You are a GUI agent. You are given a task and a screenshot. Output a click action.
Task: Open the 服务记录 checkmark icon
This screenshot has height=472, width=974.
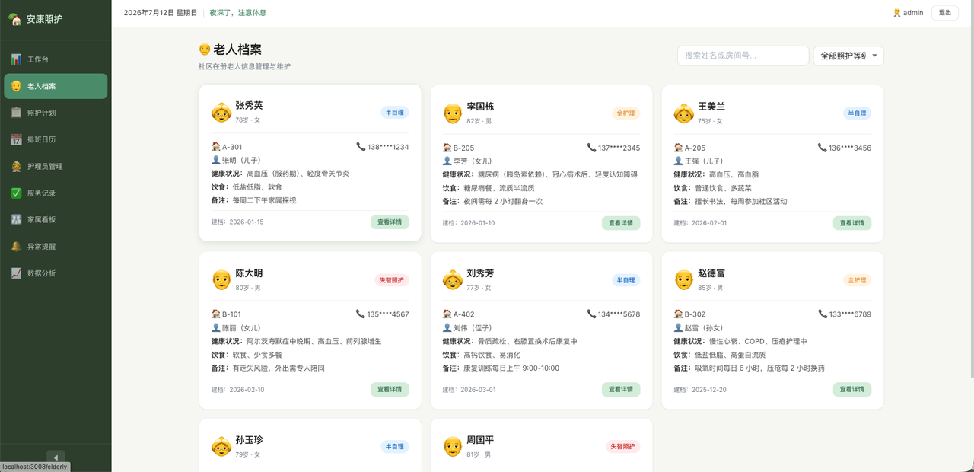(16, 193)
